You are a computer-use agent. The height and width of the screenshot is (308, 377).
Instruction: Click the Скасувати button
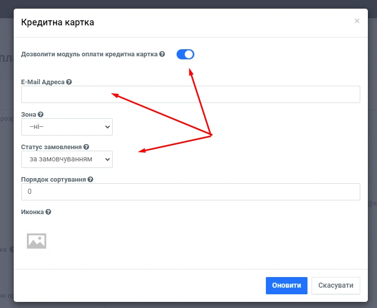(335, 285)
